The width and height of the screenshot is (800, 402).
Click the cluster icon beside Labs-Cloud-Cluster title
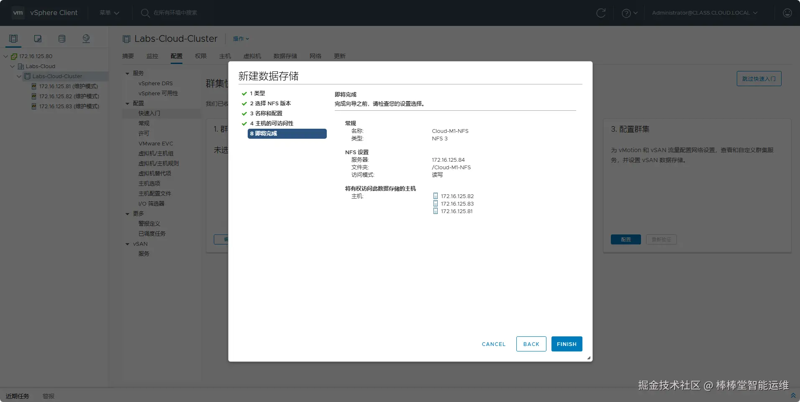pyautogui.click(x=126, y=39)
